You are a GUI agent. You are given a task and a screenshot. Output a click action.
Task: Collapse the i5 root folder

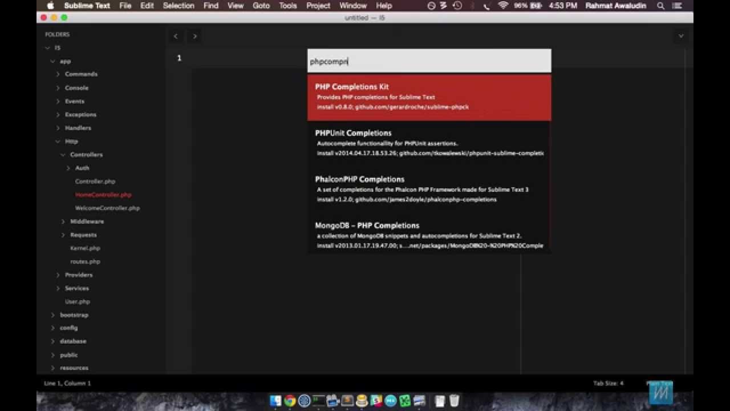47,48
